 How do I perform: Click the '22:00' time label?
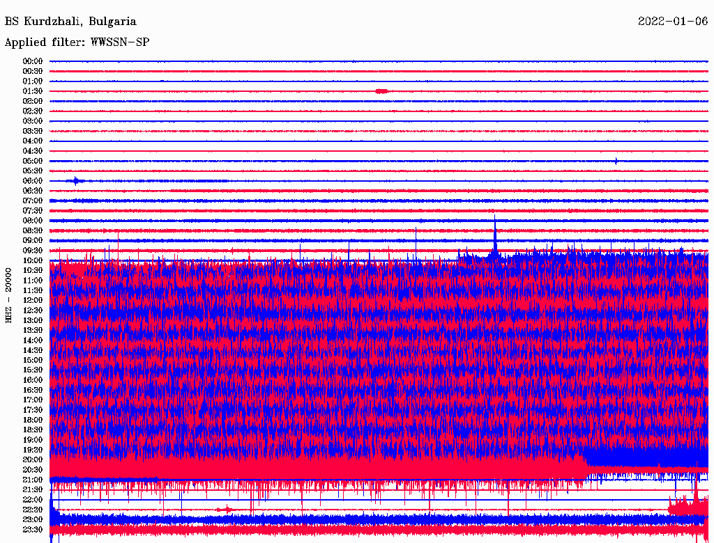click(x=33, y=499)
